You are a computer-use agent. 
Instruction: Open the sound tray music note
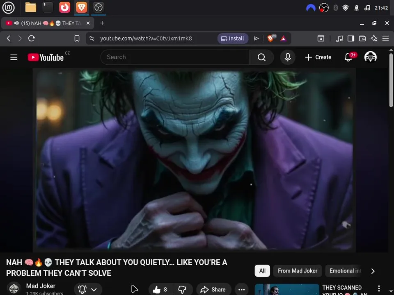click(x=367, y=8)
